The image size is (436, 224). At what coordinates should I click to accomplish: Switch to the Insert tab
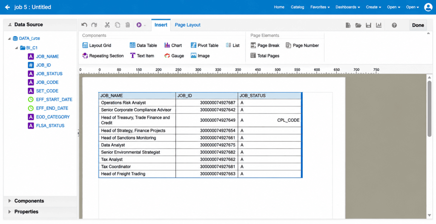coord(161,25)
